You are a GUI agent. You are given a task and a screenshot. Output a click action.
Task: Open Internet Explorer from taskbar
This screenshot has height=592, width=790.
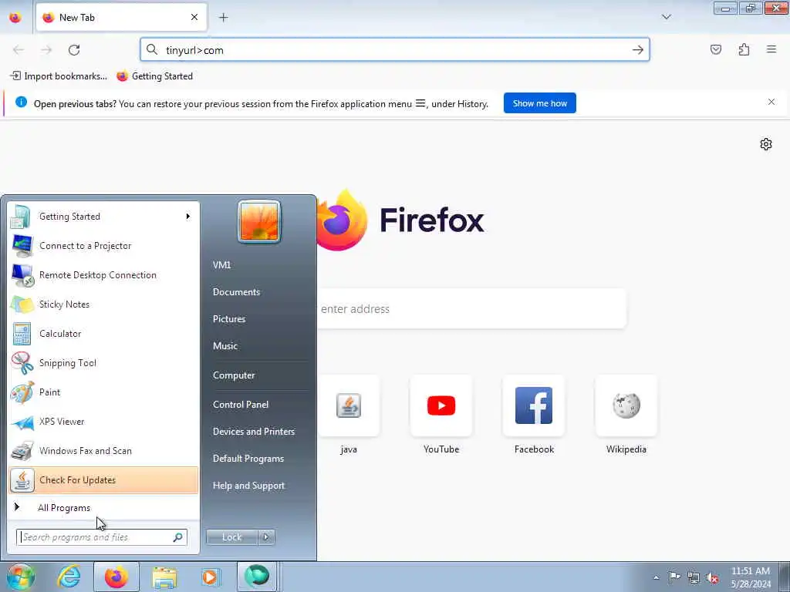69,577
